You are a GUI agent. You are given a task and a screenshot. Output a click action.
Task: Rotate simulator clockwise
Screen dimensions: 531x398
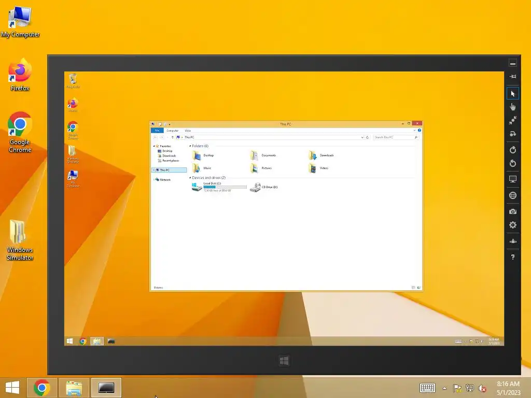coord(513,150)
